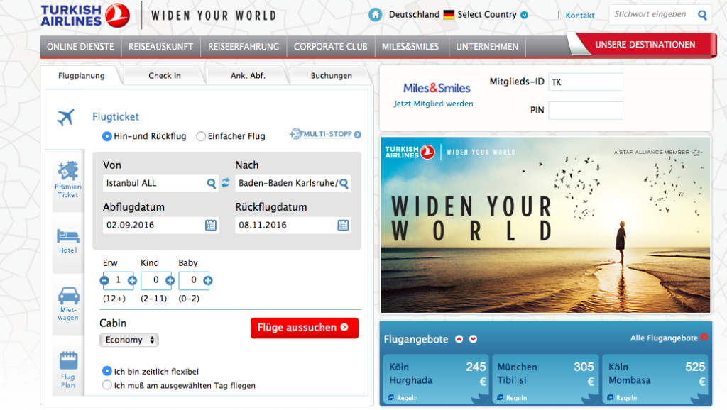Image resolution: width=727 pixels, height=410 pixels.
Task: Open the Köln Mombasa 525 € offer
Action: click(x=655, y=379)
